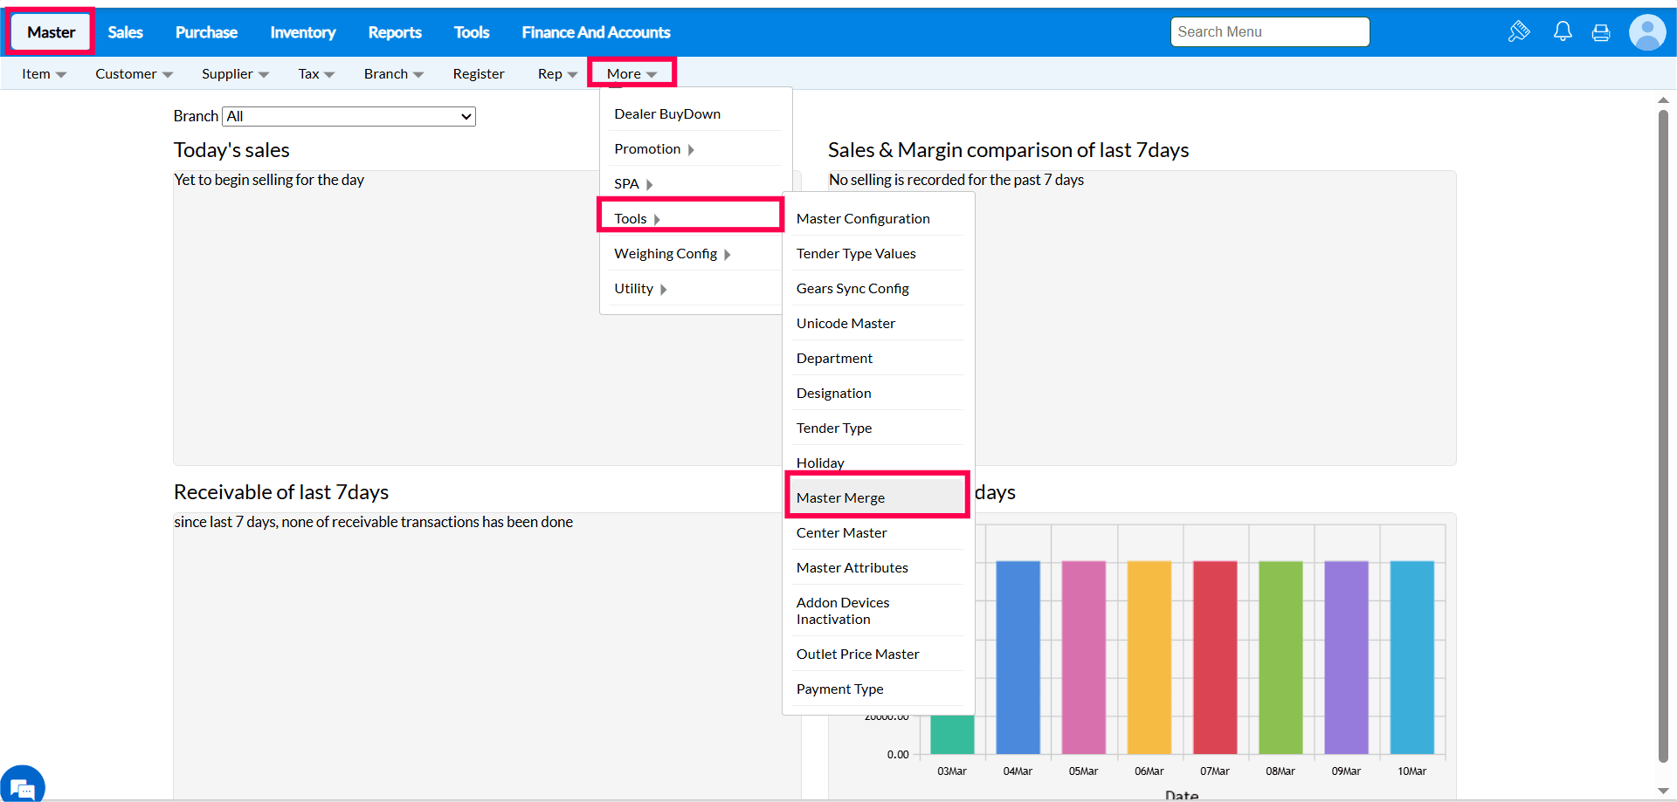The width and height of the screenshot is (1677, 802).
Task: Click the red 07Mar chart bar
Action: click(x=1215, y=656)
